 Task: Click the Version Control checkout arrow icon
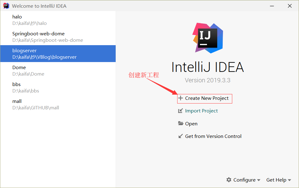tap(180, 136)
